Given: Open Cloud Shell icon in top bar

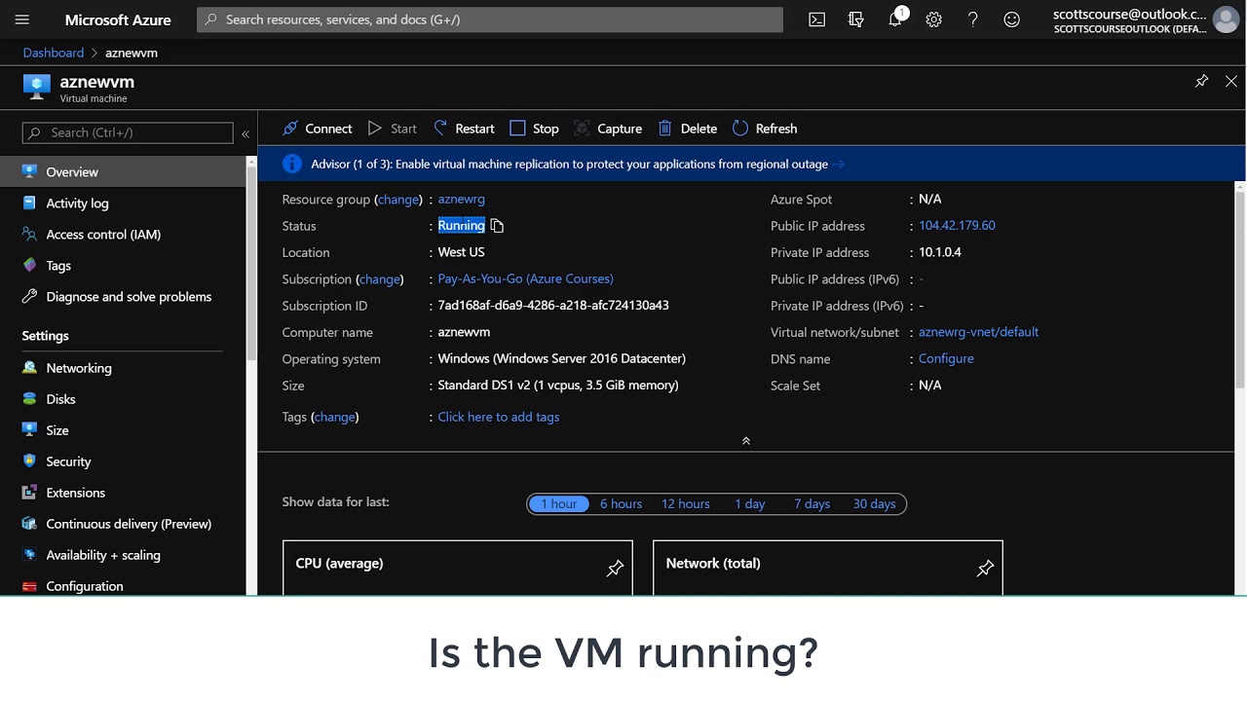Looking at the screenshot, I should point(817,19).
